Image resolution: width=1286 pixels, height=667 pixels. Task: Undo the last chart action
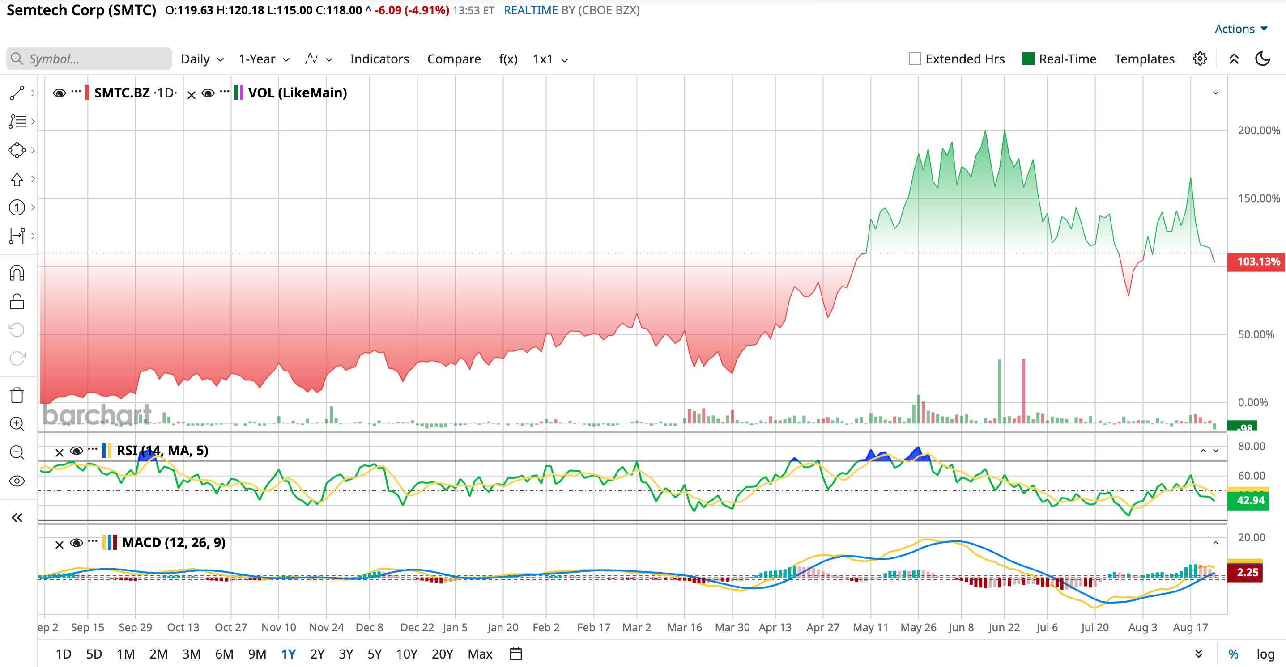pyautogui.click(x=17, y=330)
